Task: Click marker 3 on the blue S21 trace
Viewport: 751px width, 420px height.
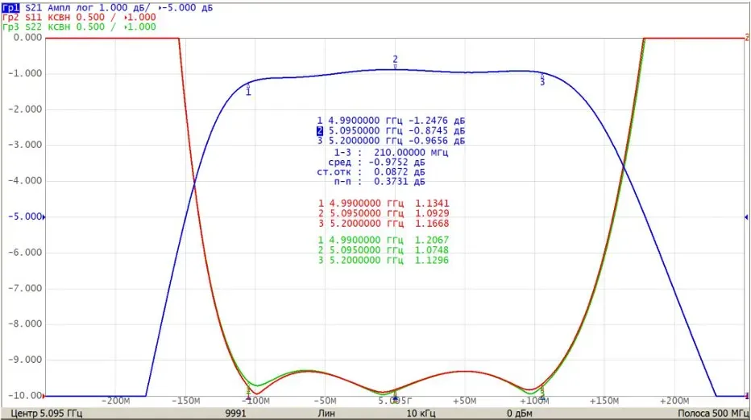Action: (542, 80)
